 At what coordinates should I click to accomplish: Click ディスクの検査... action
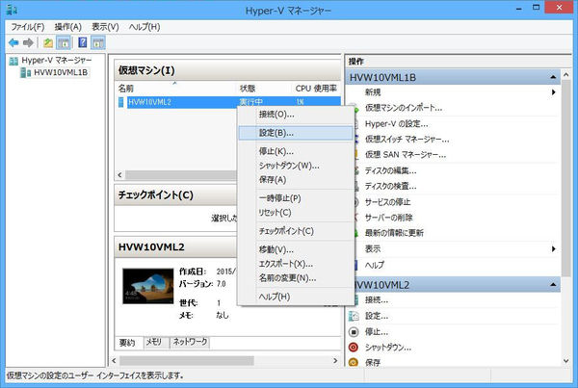pyautogui.click(x=391, y=187)
